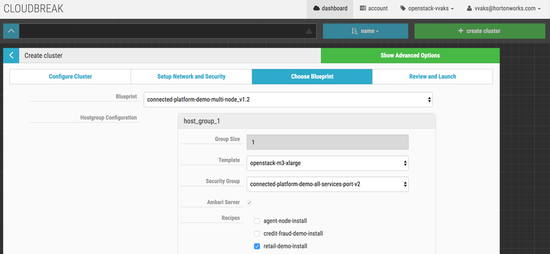550x254 pixels.
Task: Click the plus icon on create cluster
Action: point(461,31)
